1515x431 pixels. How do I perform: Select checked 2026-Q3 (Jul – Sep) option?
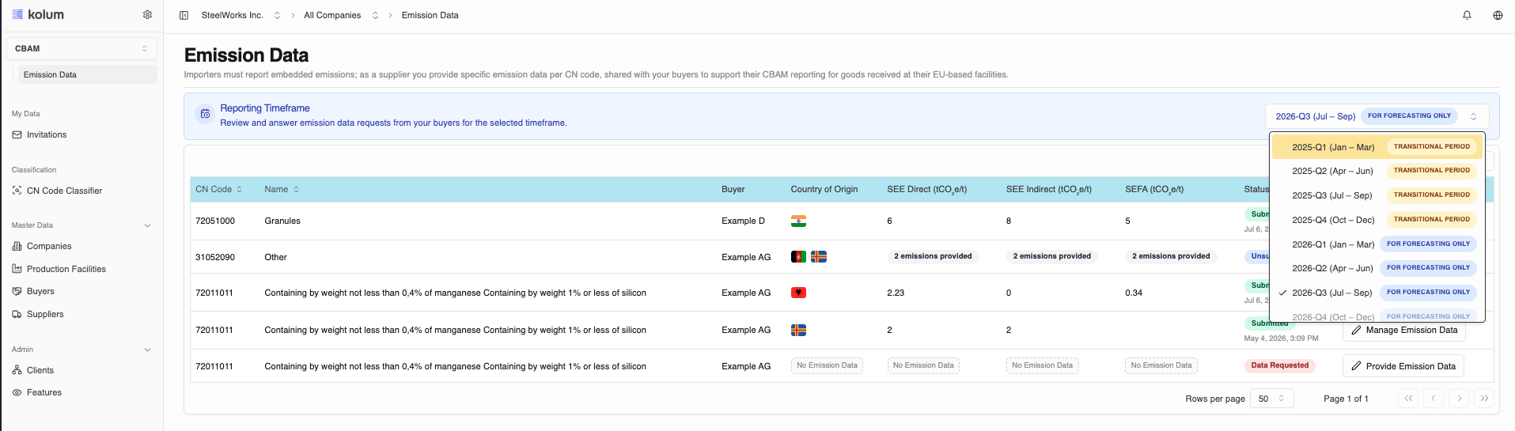click(1377, 293)
